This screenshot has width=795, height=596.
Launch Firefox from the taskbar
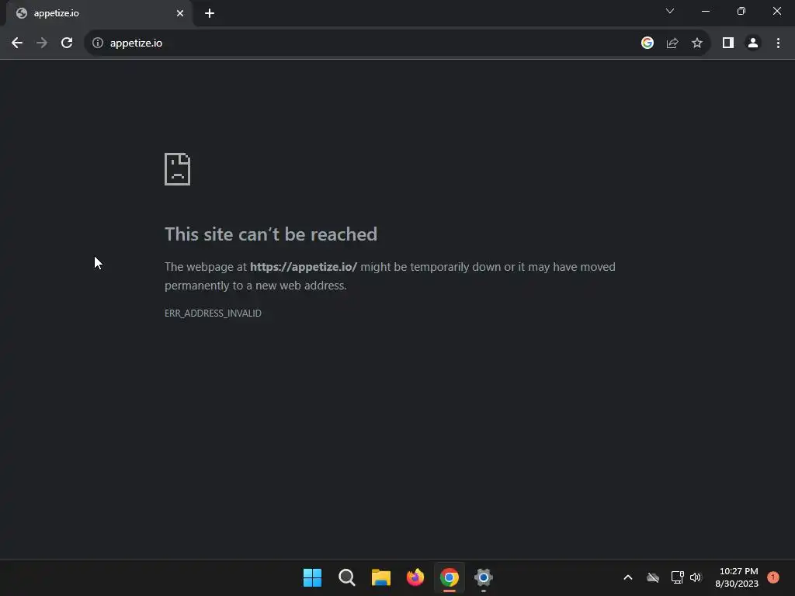(x=415, y=577)
